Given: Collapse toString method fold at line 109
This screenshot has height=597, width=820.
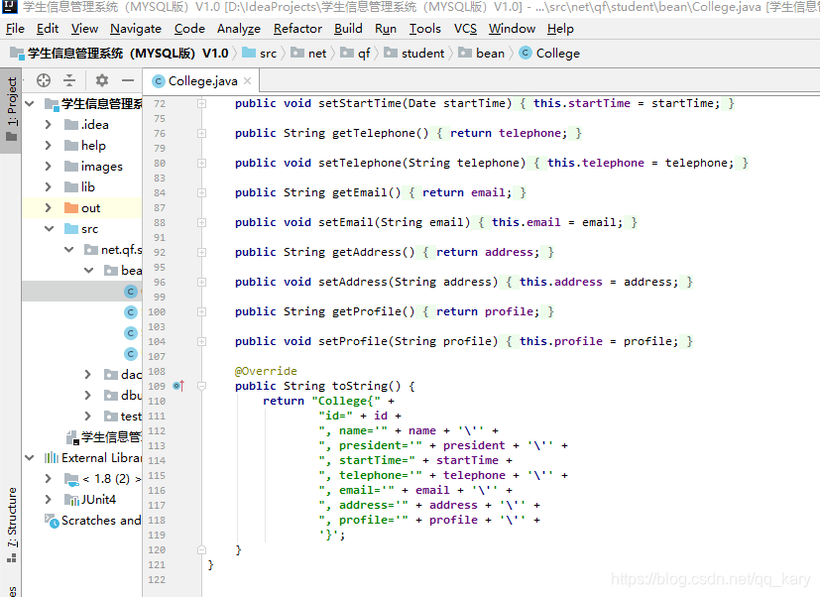Looking at the screenshot, I should tap(201, 386).
